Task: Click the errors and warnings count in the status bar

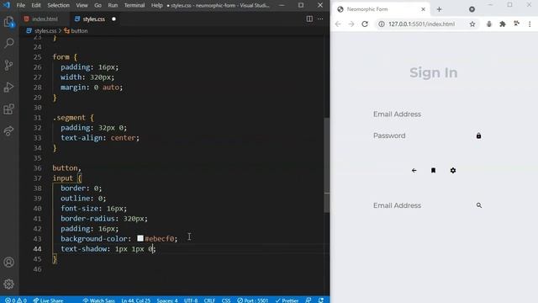Action: click(x=16, y=300)
